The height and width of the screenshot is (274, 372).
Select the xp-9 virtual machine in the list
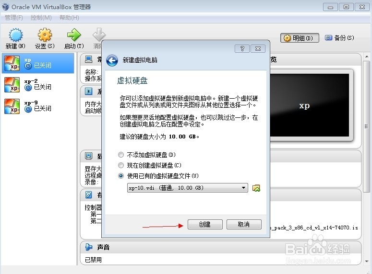pyautogui.click(x=38, y=106)
